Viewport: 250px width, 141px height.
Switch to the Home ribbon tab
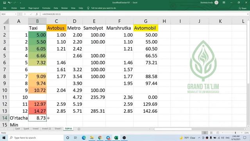(14, 8)
